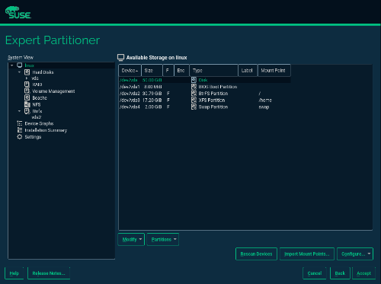This screenshot has height=284, width=381.
Task: Select Bcache tree item
Action: click(x=40, y=97)
